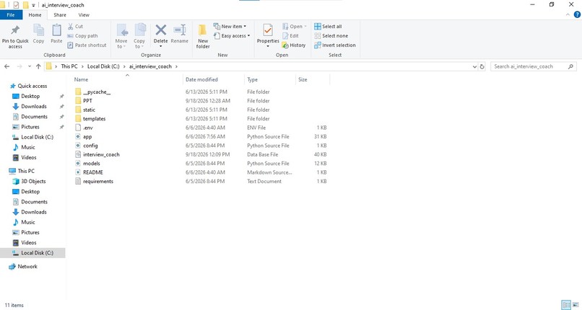582x310 pixels.
Task: Select the README markdown file
Action: tap(93, 172)
